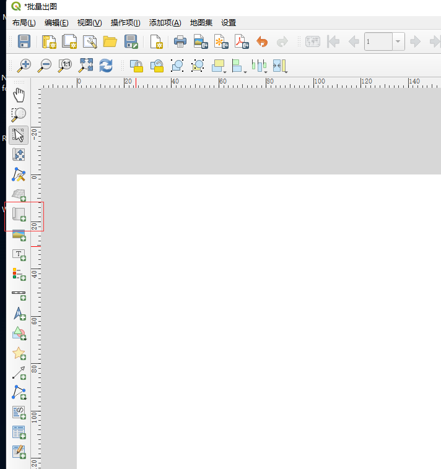The width and height of the screenshot is (441, 469).
Task: Activate Select/Move item tool
Action: 19,136
